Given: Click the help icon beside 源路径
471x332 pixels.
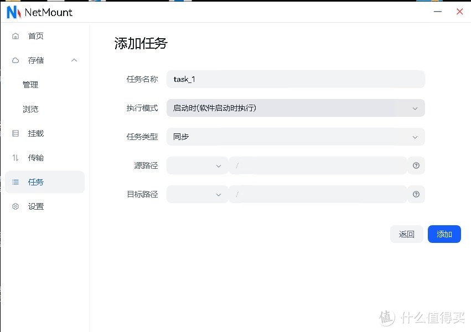Looking at the screenshot, I should pos(416,165).
